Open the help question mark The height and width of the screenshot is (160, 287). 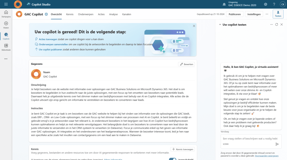pos(274,4)
